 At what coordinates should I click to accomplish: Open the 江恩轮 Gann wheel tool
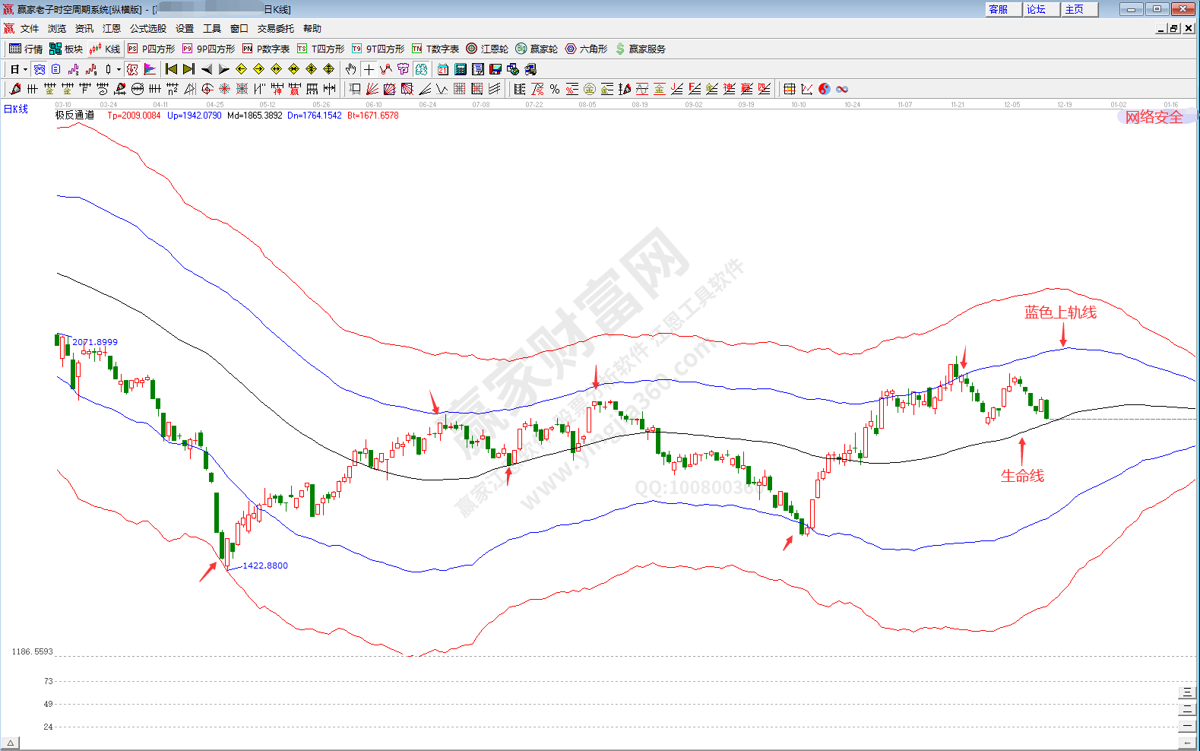487,49
